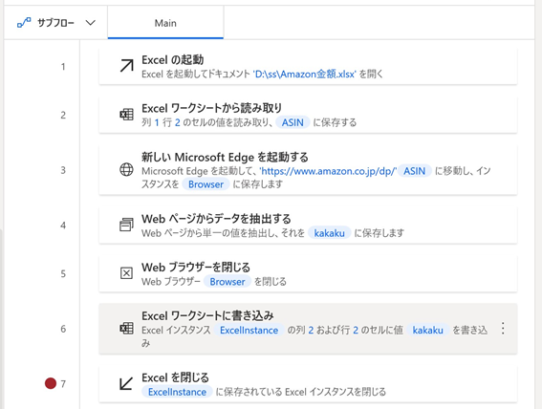
Task: Select the Excel を閉じる action title
Action: pos(175,377)
